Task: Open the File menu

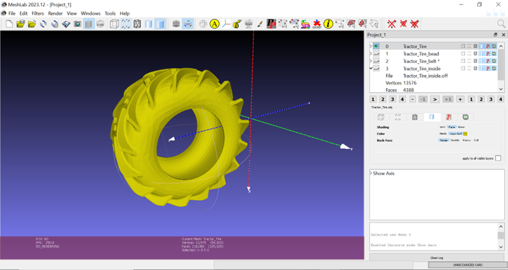Action: click(x=12, y=13)
